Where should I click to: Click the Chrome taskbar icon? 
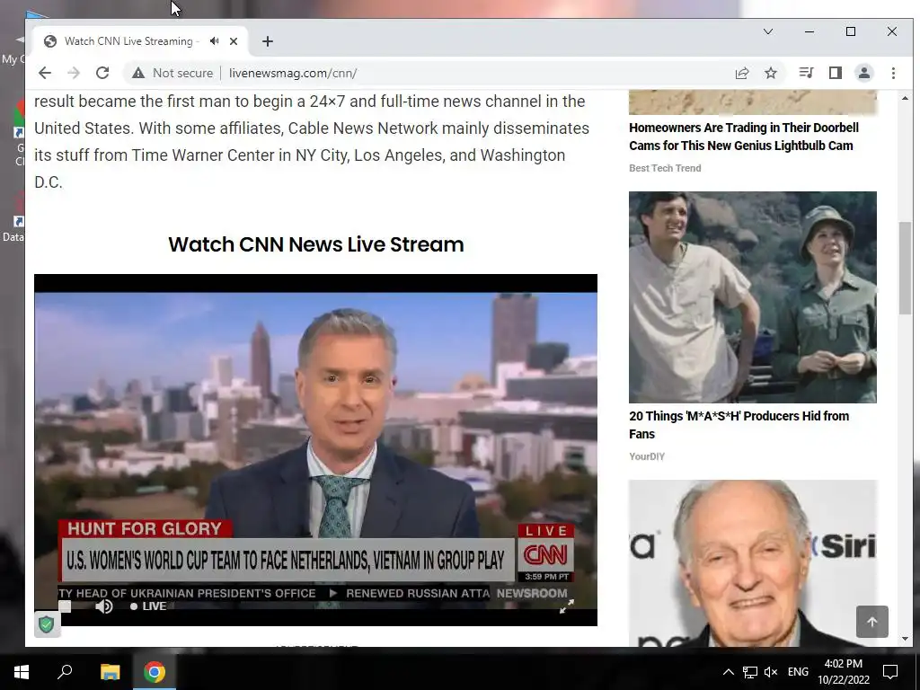point(155,672)
